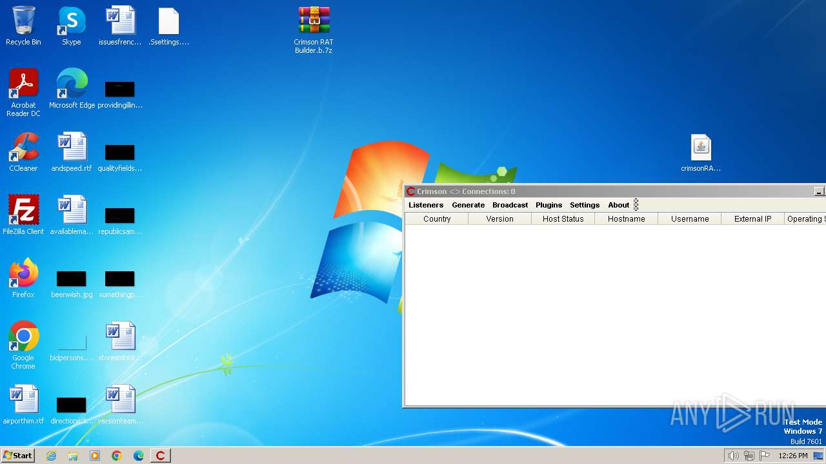Image resolution: width=826 pixels, height=464 pixels.
Task: Select the Skype desktop shortcut
Action: [x=72, y=26]
